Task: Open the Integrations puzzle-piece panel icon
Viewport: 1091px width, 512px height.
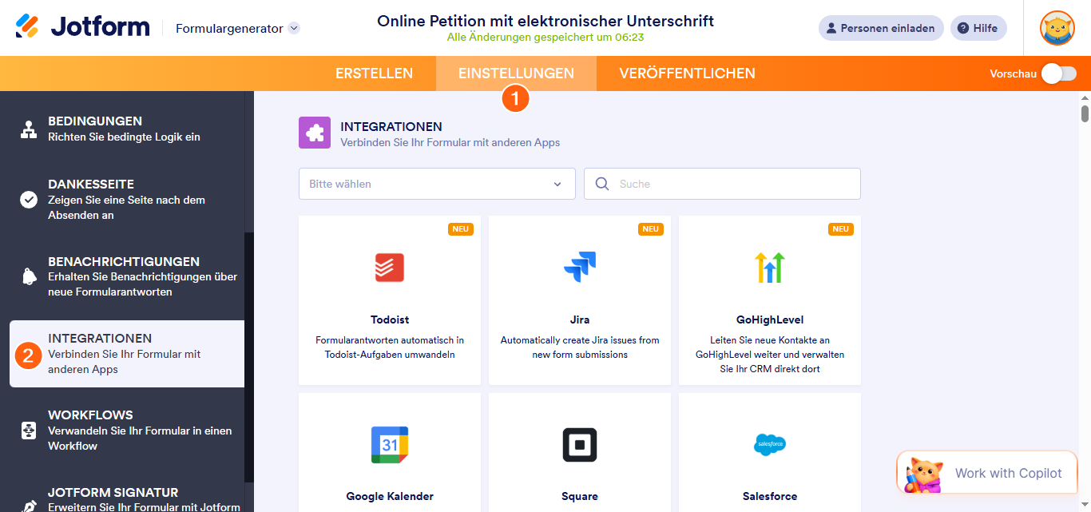Action: coord(314,131)
